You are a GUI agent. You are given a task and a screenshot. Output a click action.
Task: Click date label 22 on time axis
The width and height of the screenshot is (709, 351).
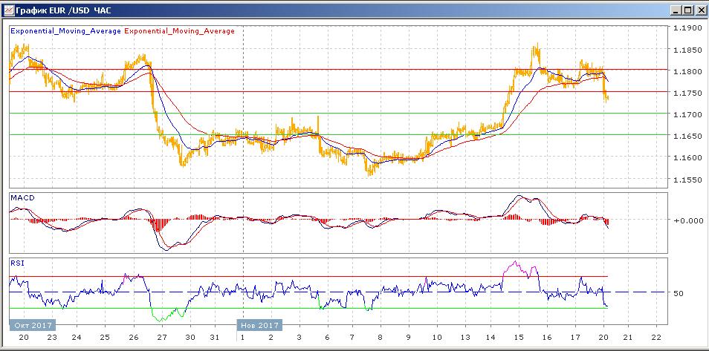[x=655, y=338]
